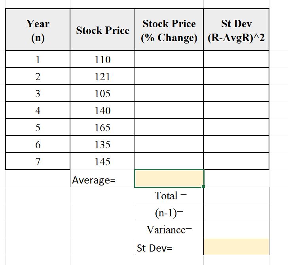Click the cell with value 165
288x265 pixels.
point(102,127)
